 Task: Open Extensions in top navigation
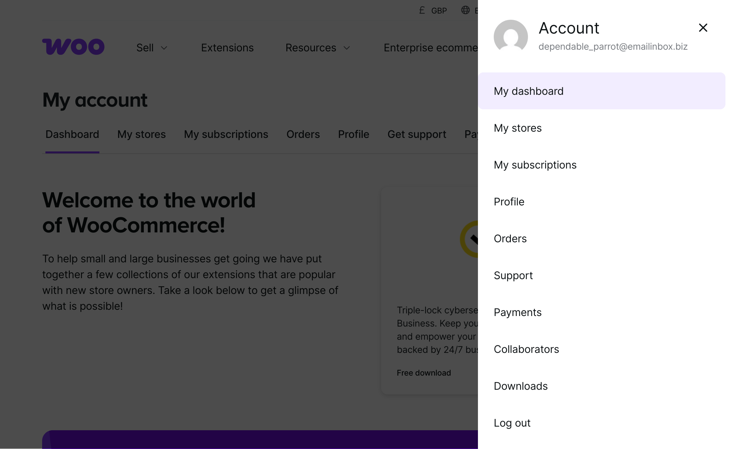tap(227, 48)
